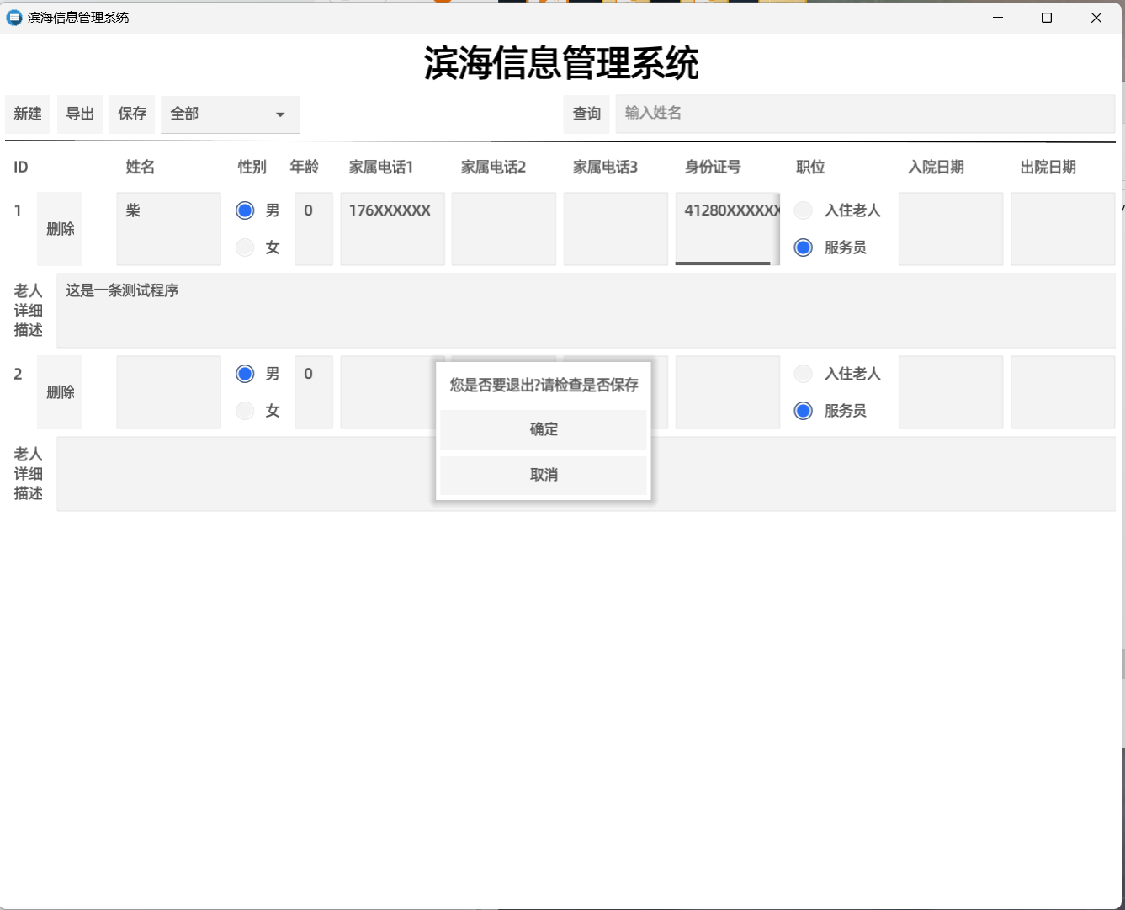Click the age field of record 2

pos(314,392)
